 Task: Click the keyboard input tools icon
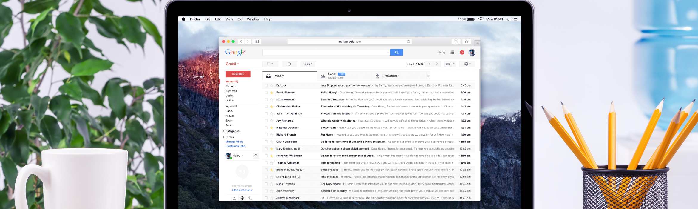coord(448,64)
